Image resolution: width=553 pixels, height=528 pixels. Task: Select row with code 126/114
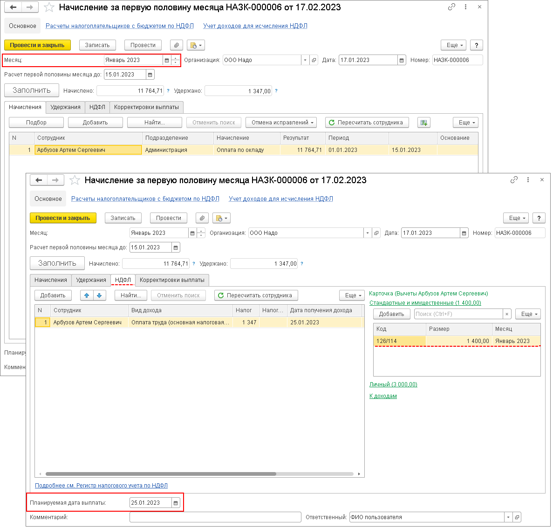pyautogui.click(x=457, y=341)
